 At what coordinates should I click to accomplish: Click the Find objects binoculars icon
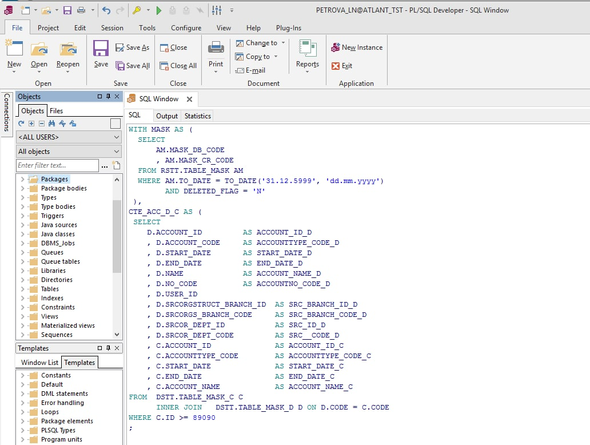pos(52,124)
